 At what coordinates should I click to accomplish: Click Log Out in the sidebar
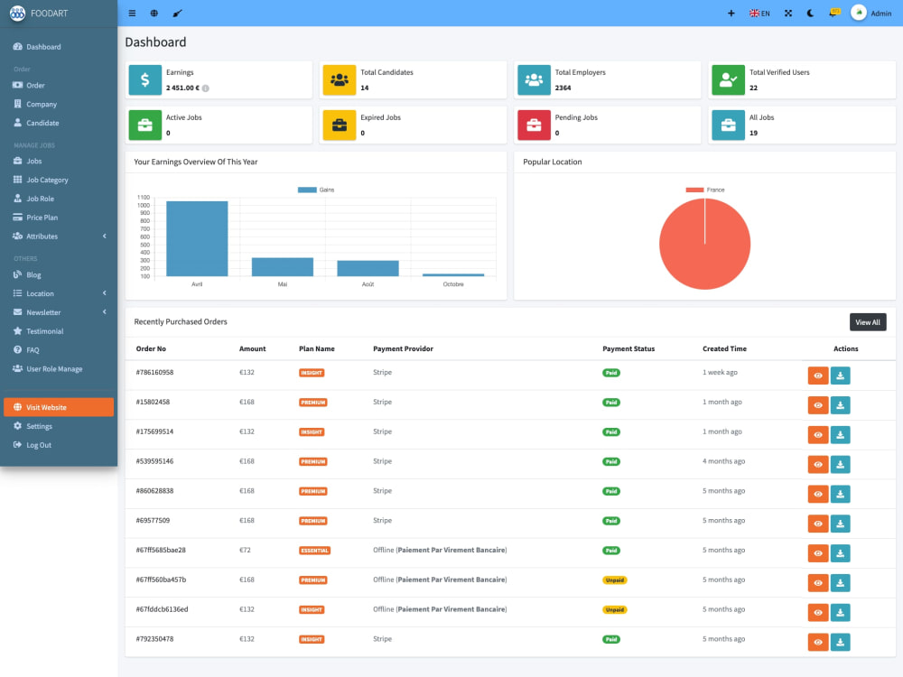59,445
